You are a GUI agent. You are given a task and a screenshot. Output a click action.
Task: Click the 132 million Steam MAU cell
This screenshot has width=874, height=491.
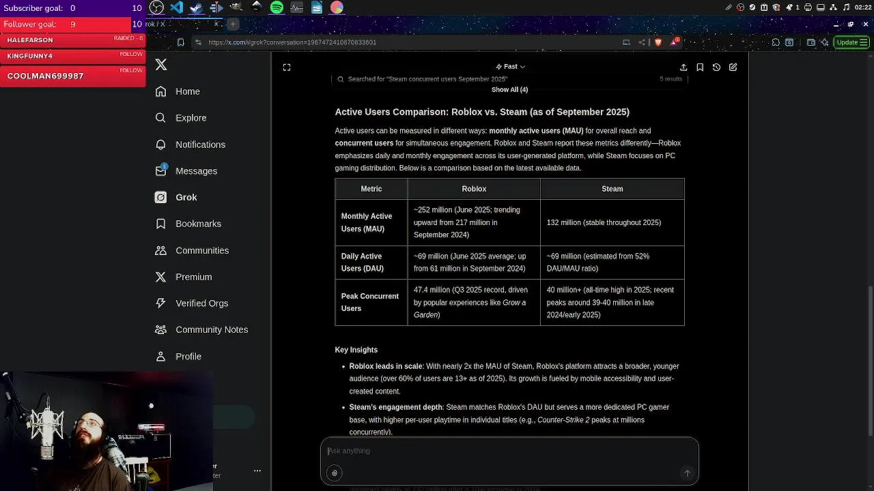coord(612,222)
